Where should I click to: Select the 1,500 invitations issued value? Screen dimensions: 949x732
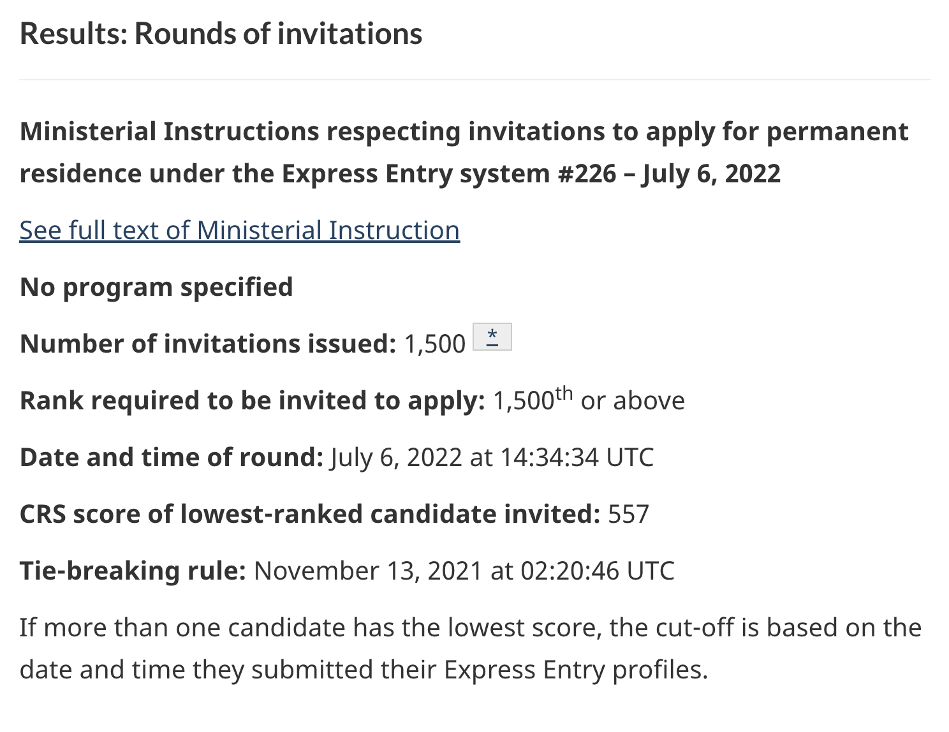(x=435, y=344)
